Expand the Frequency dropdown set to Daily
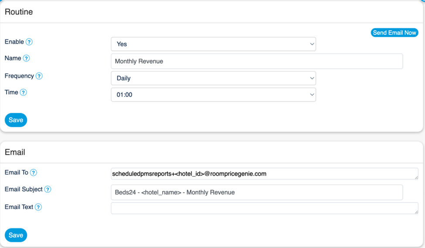This screenshot has width=425, height=248. pos(213,78)
